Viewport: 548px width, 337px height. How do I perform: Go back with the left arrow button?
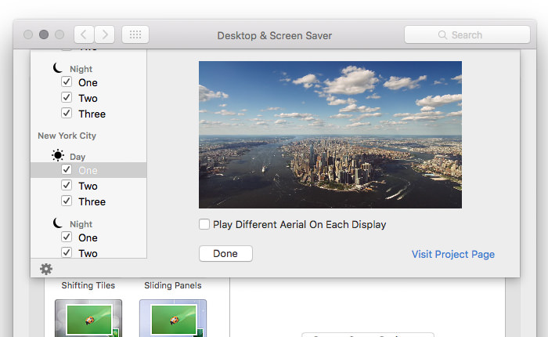(84, 34)
